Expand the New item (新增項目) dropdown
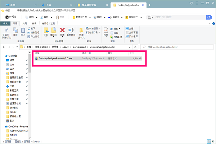 99,29
